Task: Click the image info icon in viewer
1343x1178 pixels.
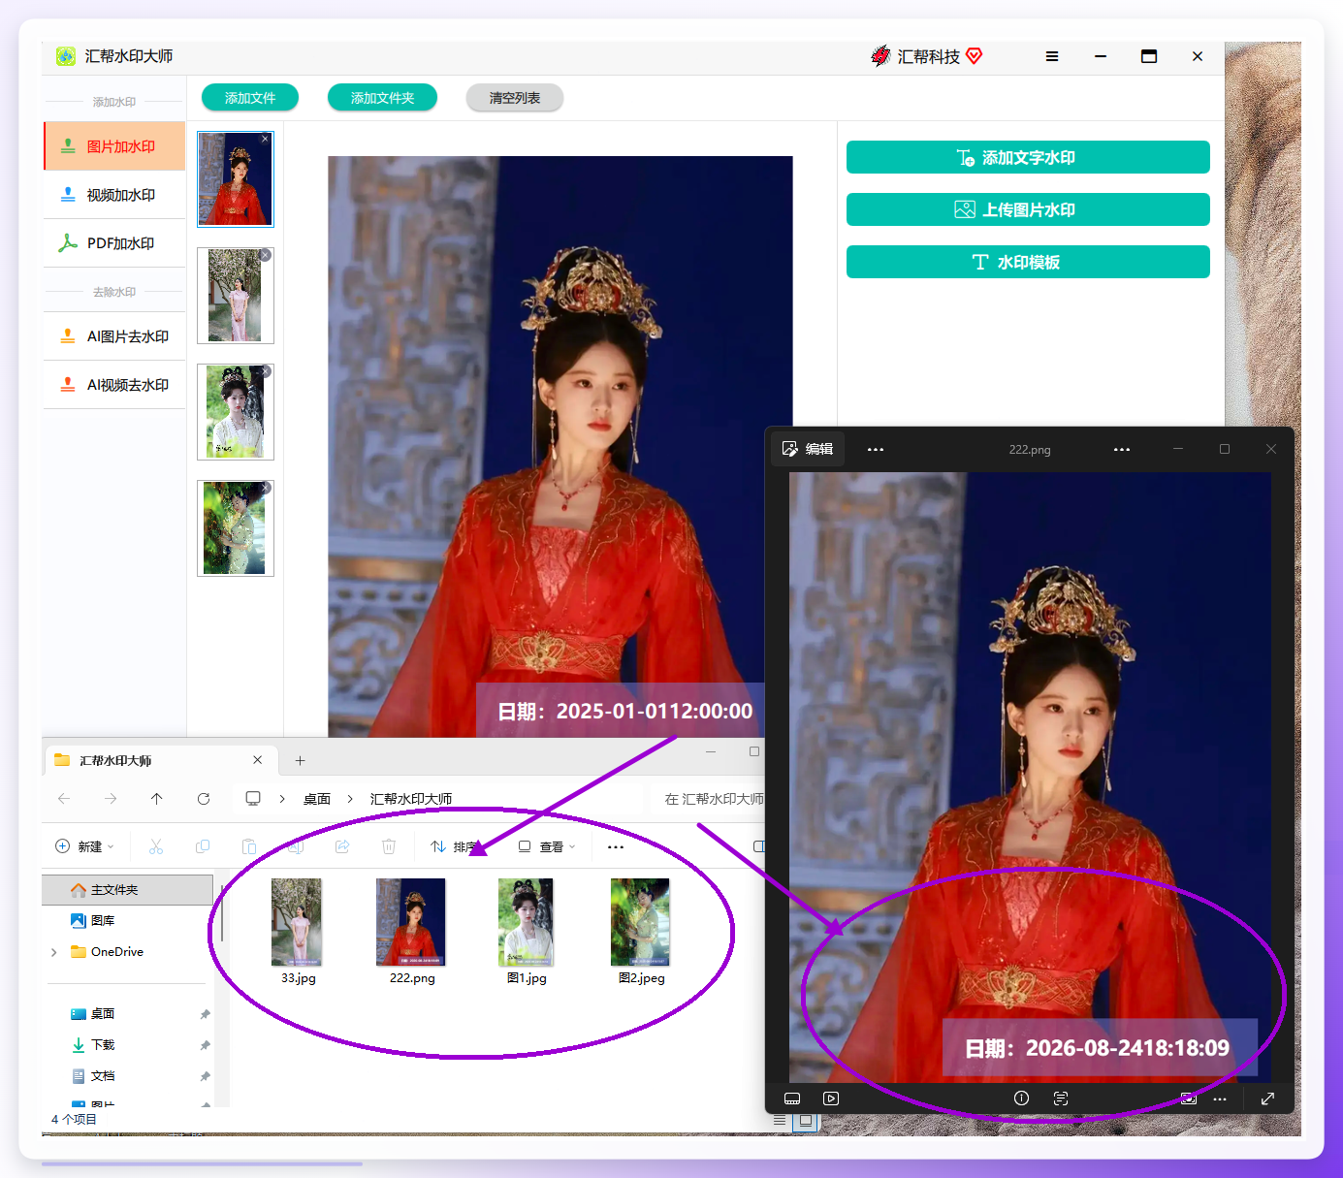Action: tap(1021, 1098)
